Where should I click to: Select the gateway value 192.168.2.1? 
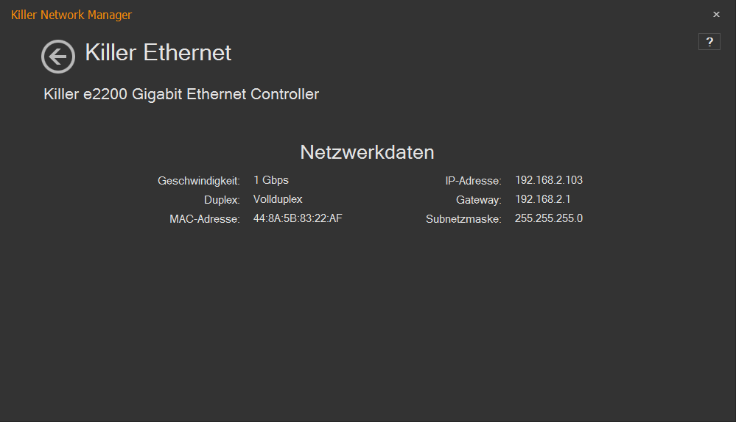[x=543, y=199]
